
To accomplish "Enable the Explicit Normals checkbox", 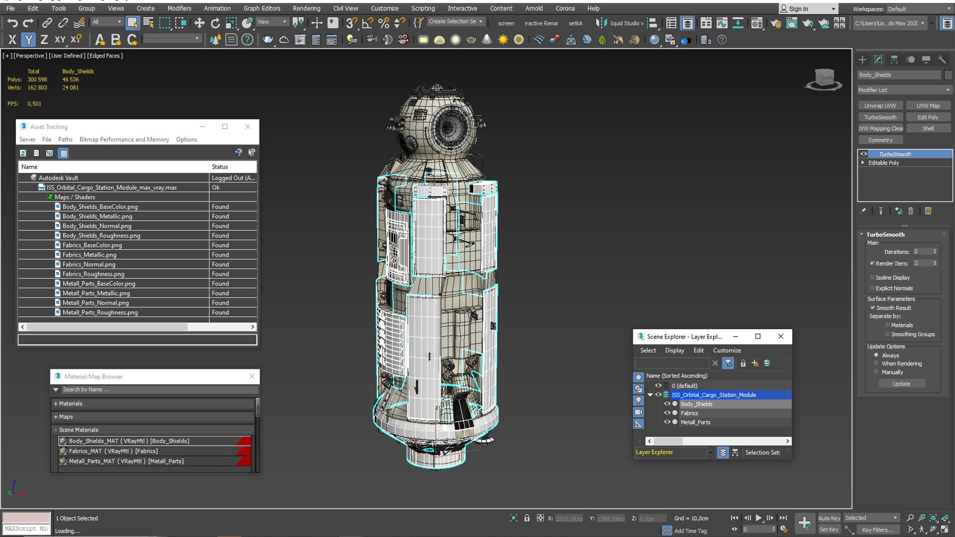I will pyautogui.click(x=872, y=288).
